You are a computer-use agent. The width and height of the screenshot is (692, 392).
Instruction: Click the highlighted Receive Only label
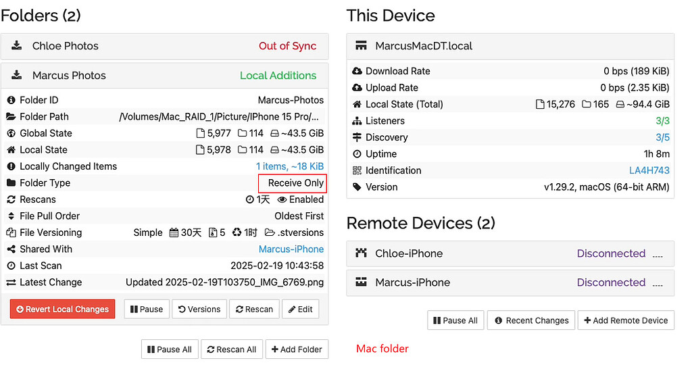tap(292, 183)
